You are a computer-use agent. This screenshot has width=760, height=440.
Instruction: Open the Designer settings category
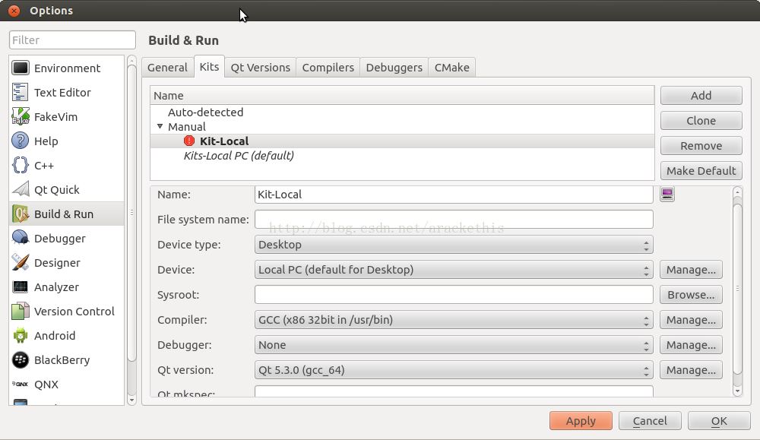point(57,263)
